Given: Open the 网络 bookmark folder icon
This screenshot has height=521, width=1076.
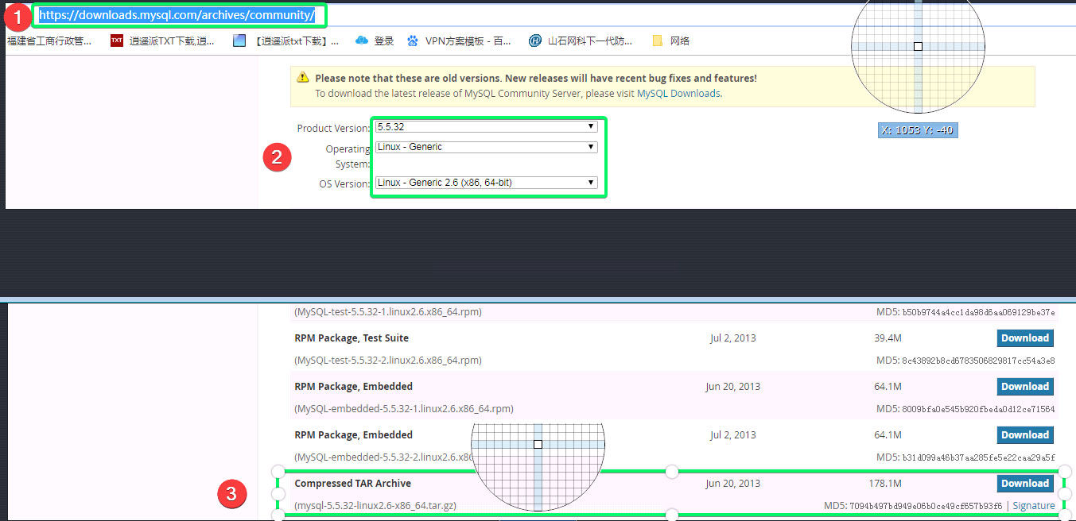Looking at the screenshot, I should 657,41.
